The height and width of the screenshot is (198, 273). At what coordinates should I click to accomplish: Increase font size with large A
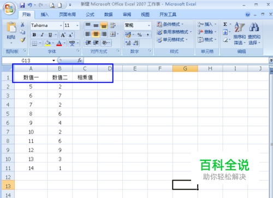point(63,35)
